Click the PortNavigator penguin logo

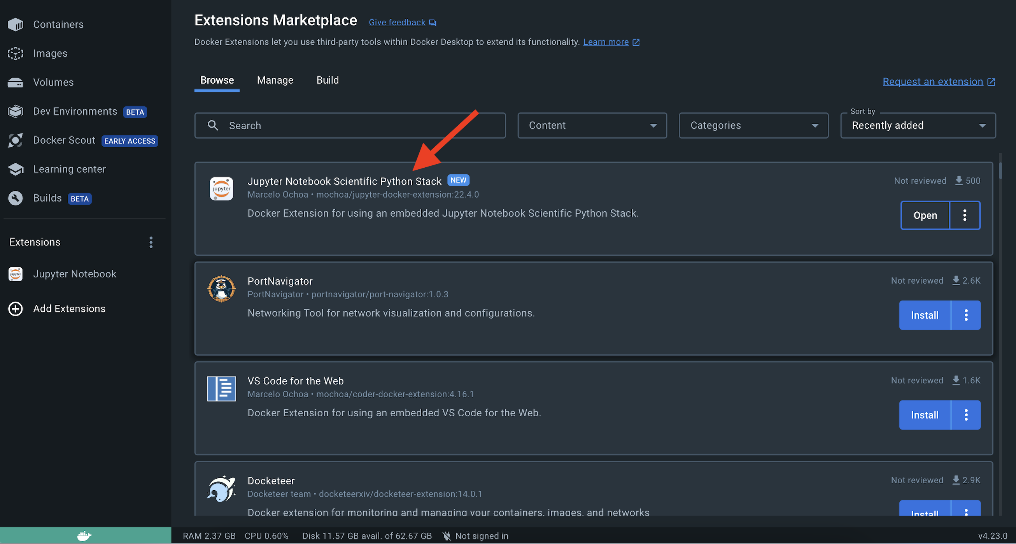click(x=221, y=289)
